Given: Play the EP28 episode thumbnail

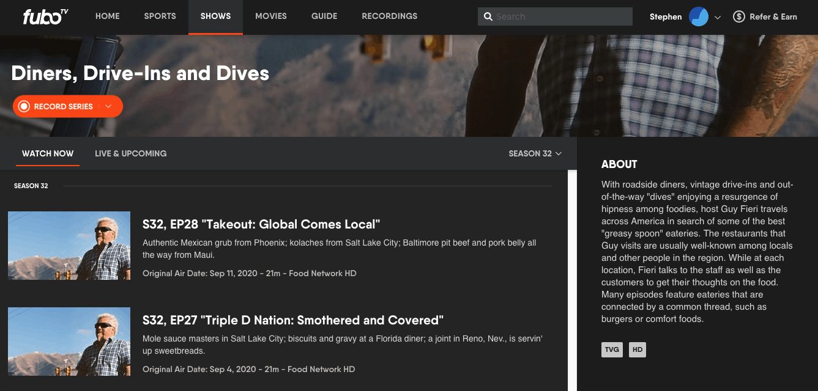Looking at the screenshot, I should [69, 246].
